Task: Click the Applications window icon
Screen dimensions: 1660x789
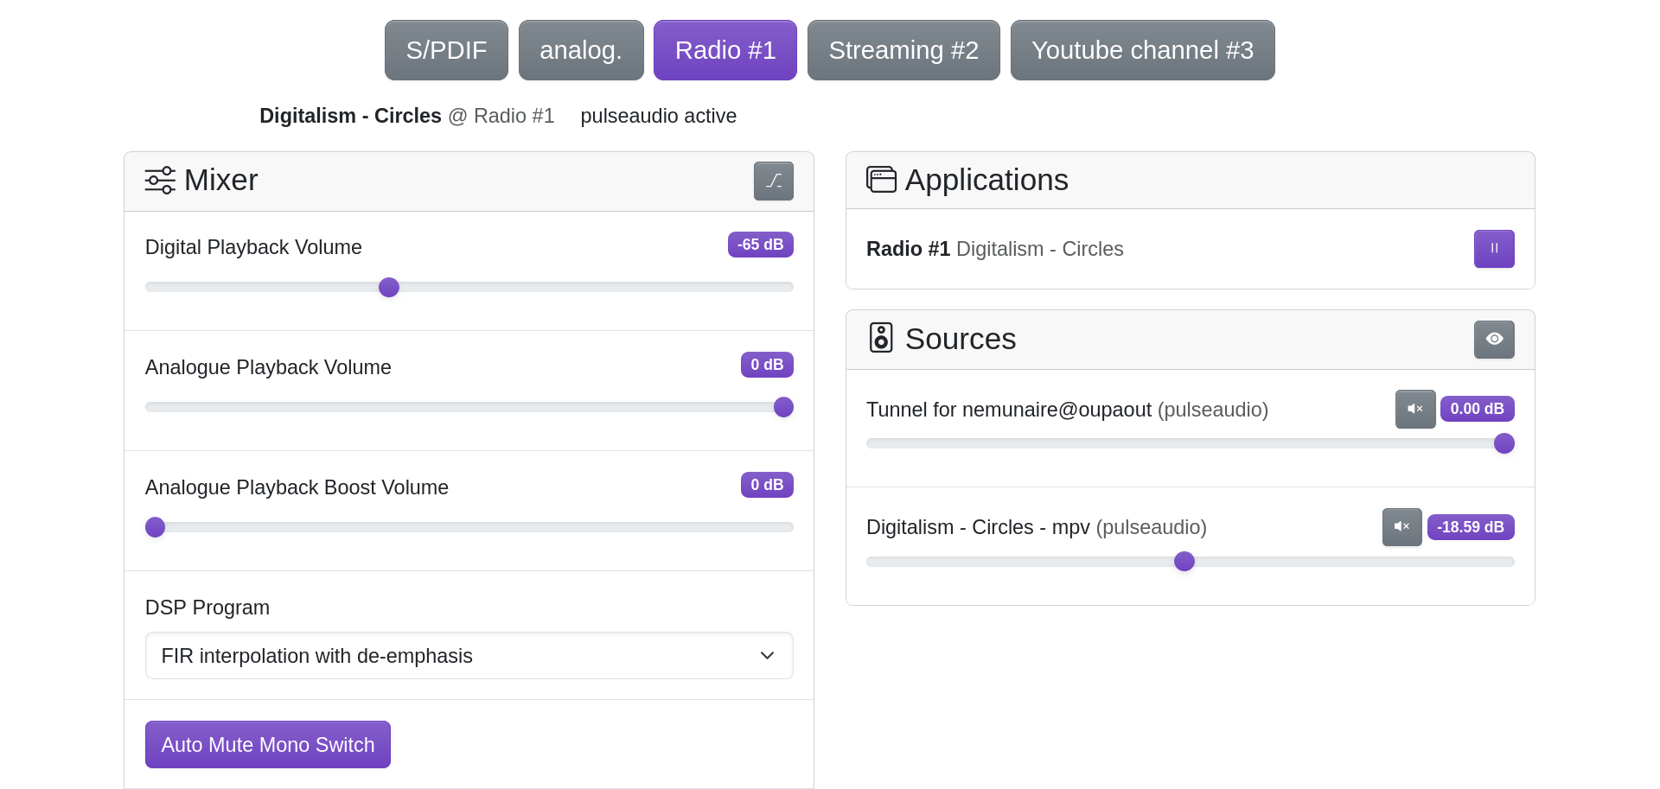Action: pyautogui.click(x=881, y=179)
